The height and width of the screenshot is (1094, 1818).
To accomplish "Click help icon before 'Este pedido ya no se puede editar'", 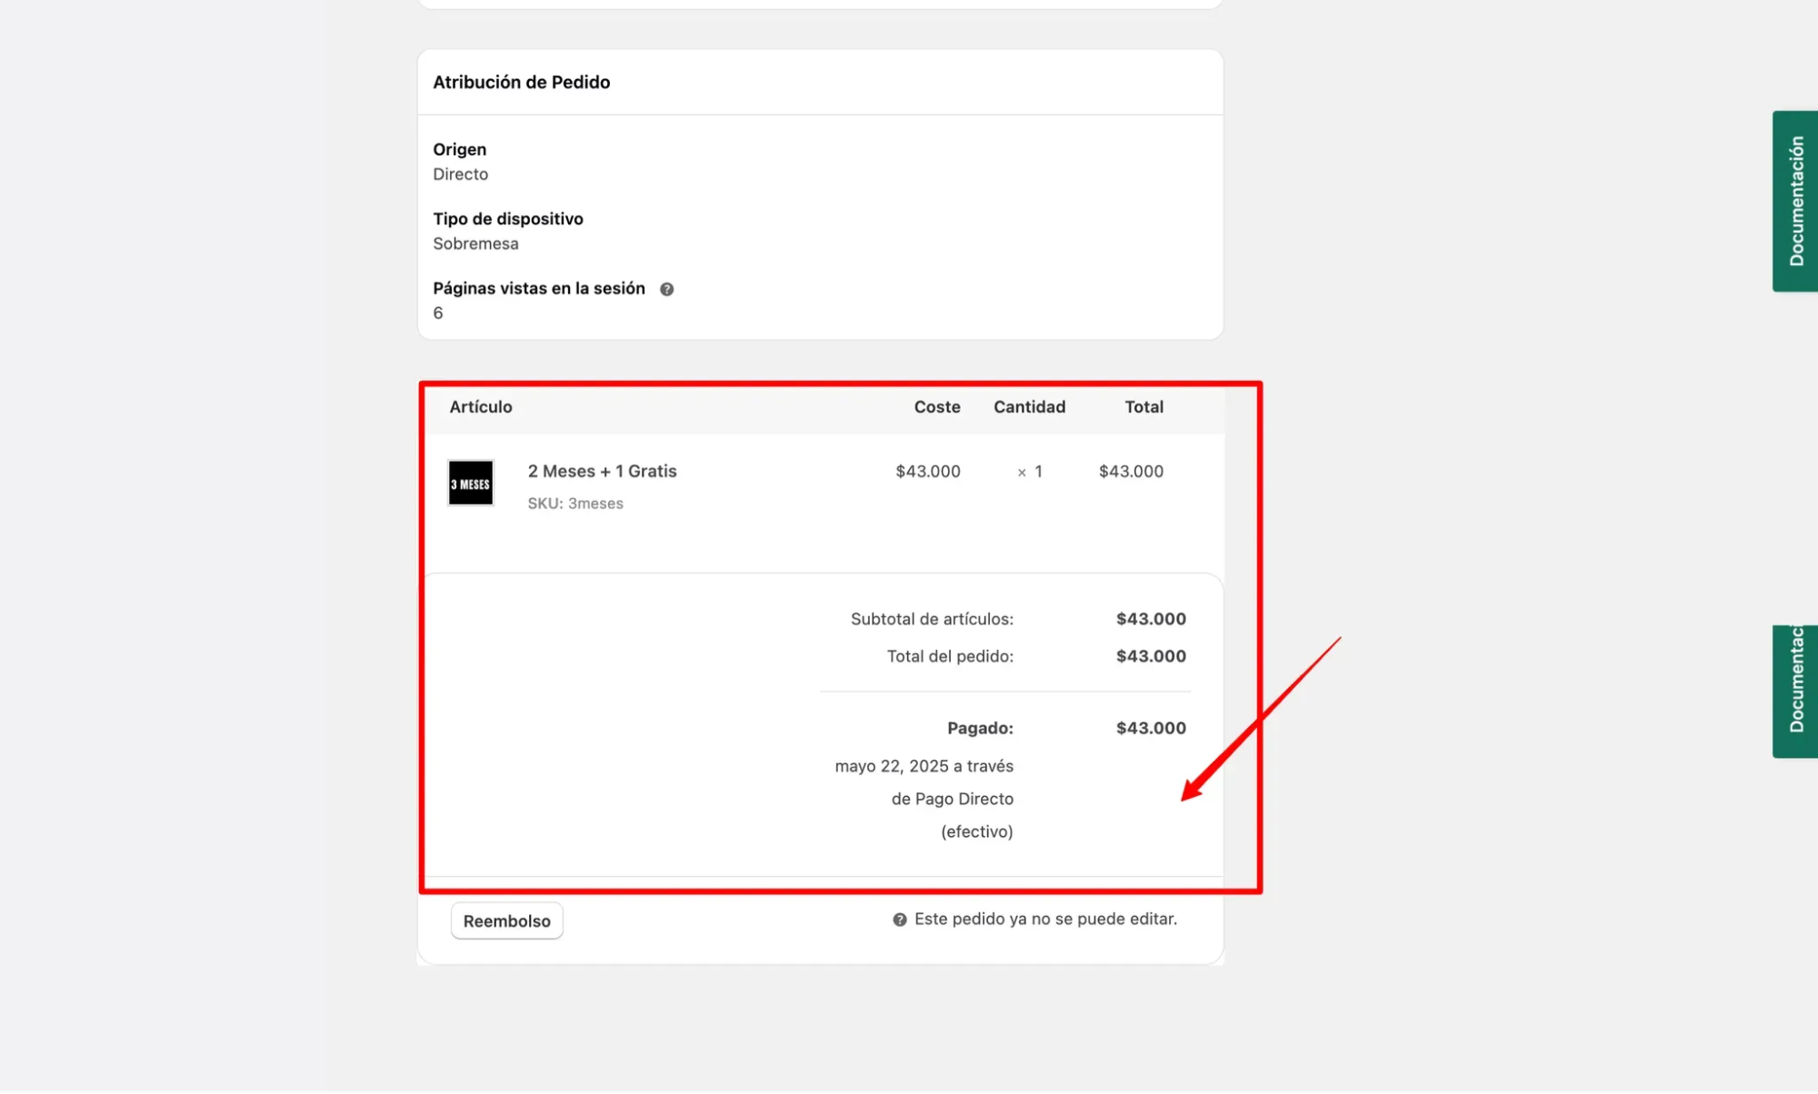I will pyautogui.click(x=899, y=920).
